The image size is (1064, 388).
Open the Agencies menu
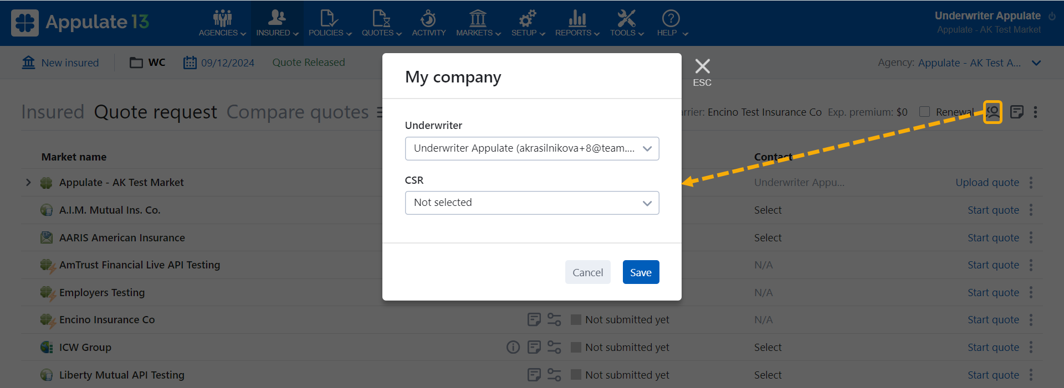point(222,23)
